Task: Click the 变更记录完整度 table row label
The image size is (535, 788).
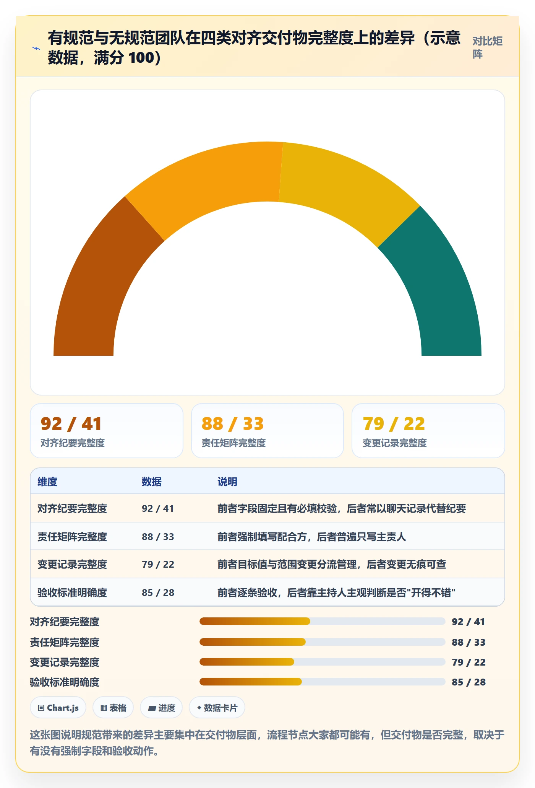Action: tap(72, 564)
